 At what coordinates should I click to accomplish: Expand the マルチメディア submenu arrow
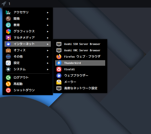click(48, 38)
